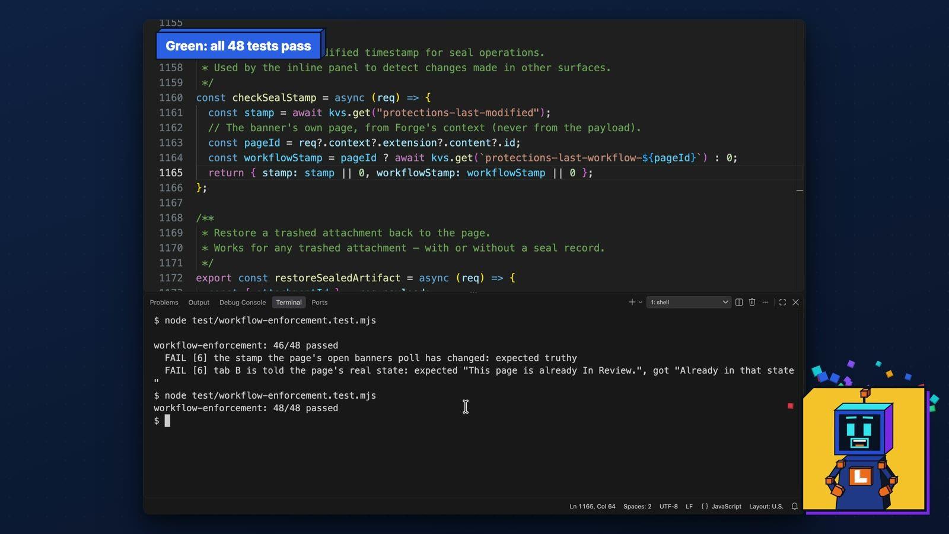This screenshot has width=949, height=534.
Task: Open the '1: shell' terminal selector dropdown
Action: tap(689, 302)
